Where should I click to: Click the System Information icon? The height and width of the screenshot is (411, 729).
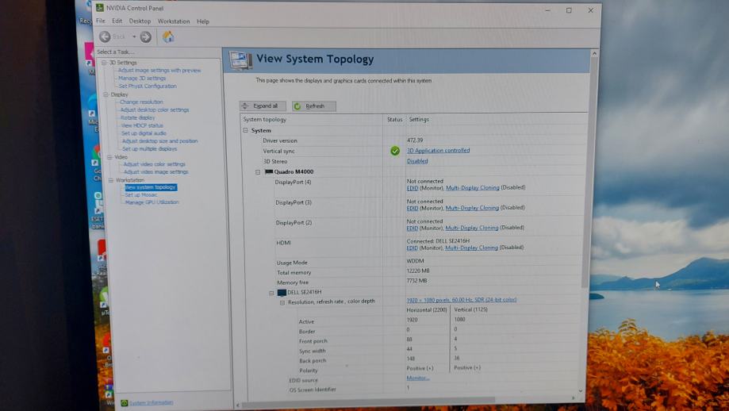click(124, 403)
